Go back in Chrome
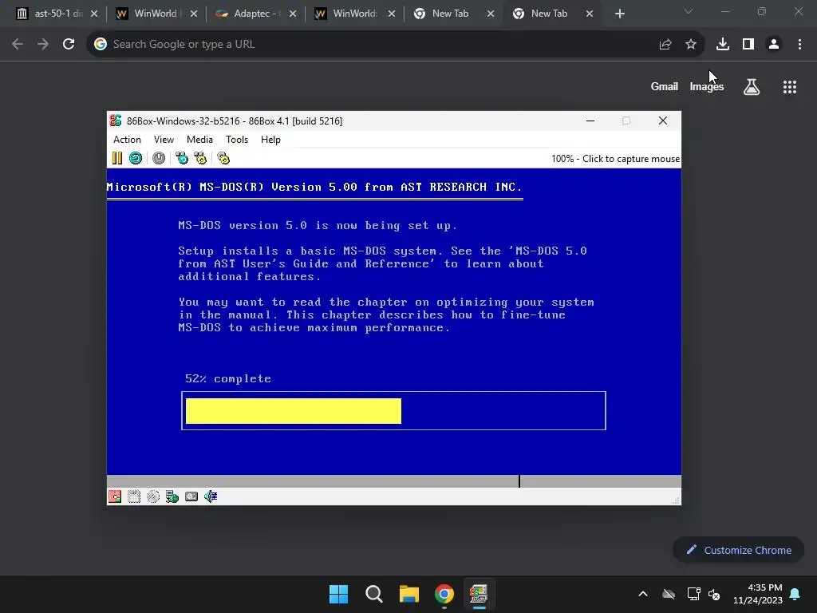This screenshot has height=613, width=817. coord(18,45)
